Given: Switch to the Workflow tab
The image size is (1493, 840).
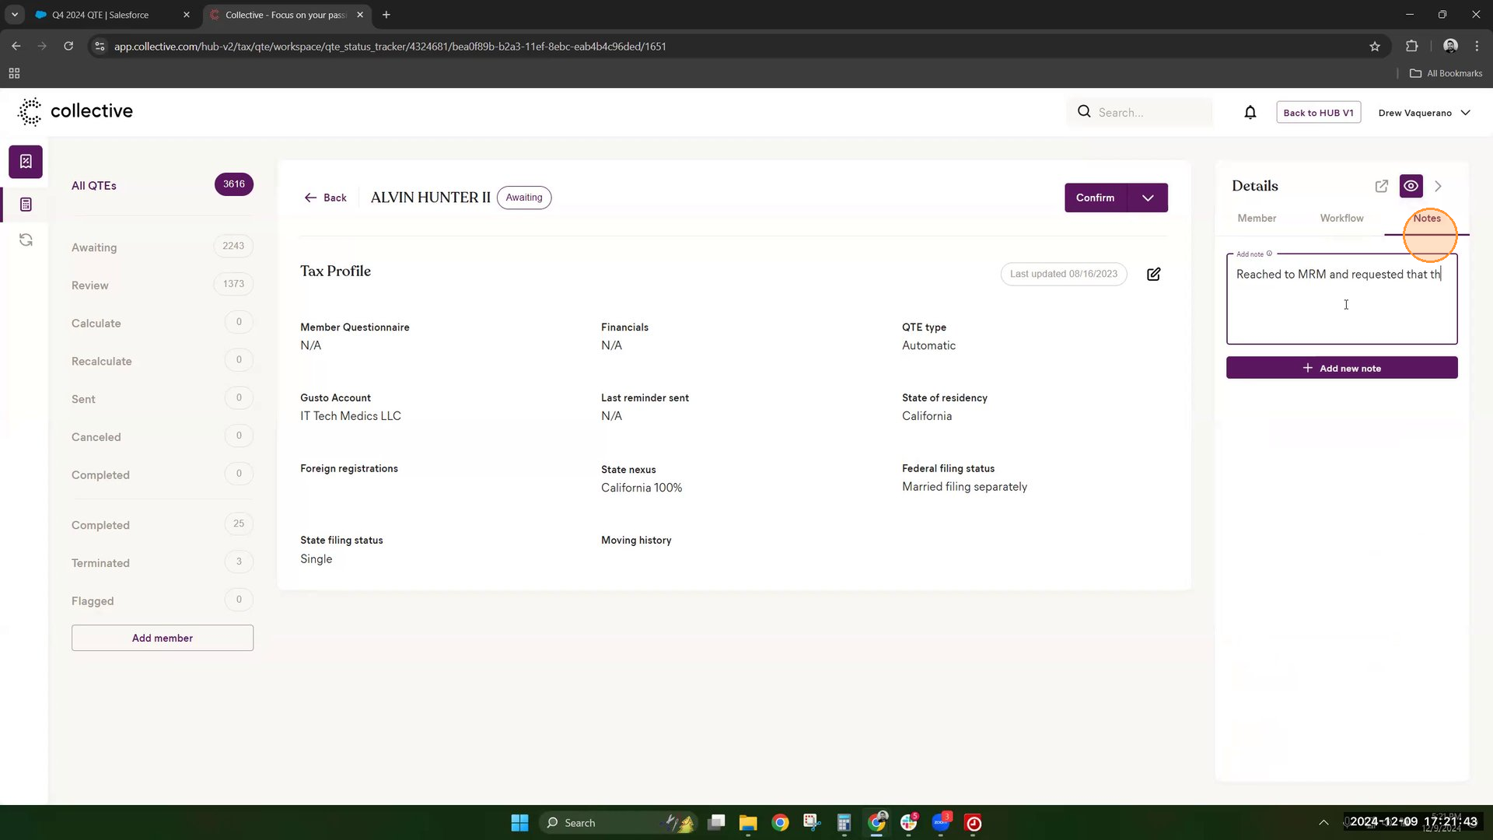Looking at the screenshot, I should point(1341,219).
